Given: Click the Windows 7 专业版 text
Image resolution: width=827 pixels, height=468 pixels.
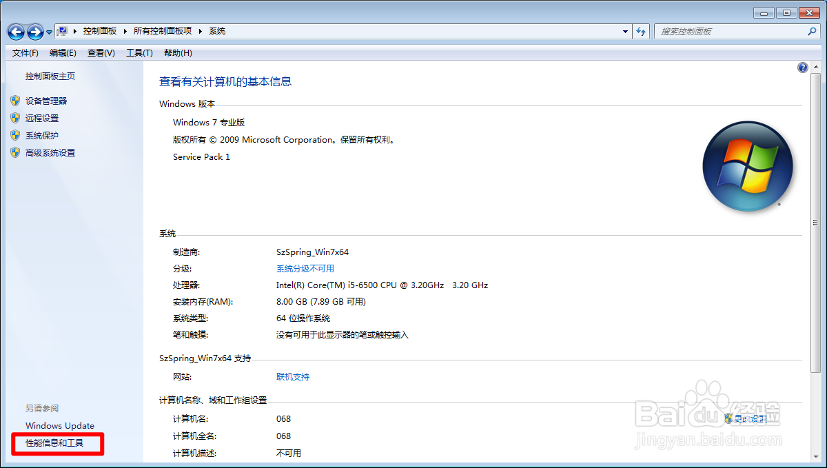Looking at the screenshot, I should coord(209,123).
